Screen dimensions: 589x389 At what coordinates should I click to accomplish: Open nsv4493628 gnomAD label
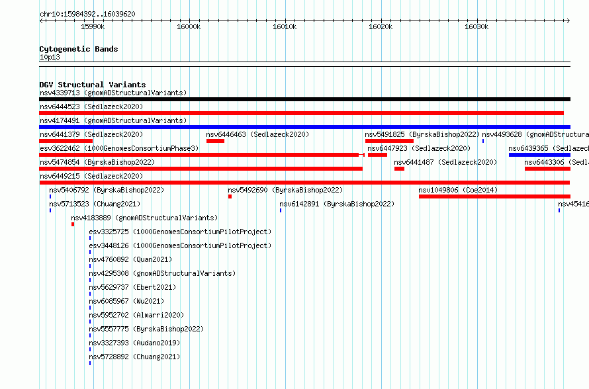point(535,134)
